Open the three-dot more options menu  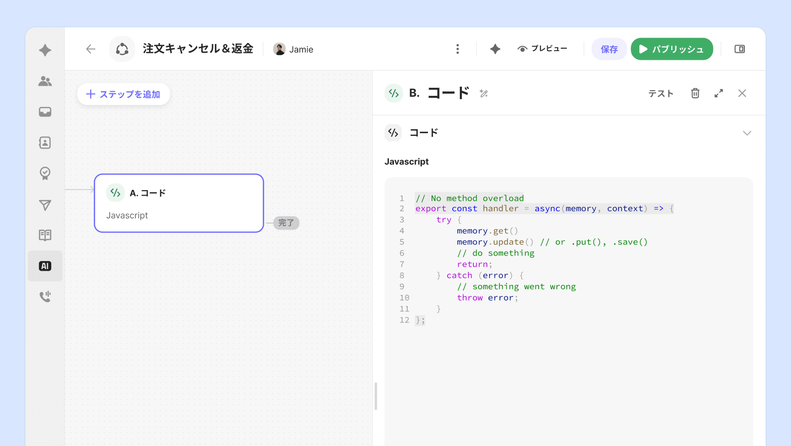[457, 49]
